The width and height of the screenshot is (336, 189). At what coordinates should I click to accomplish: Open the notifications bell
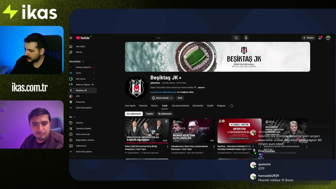[320, 38]
